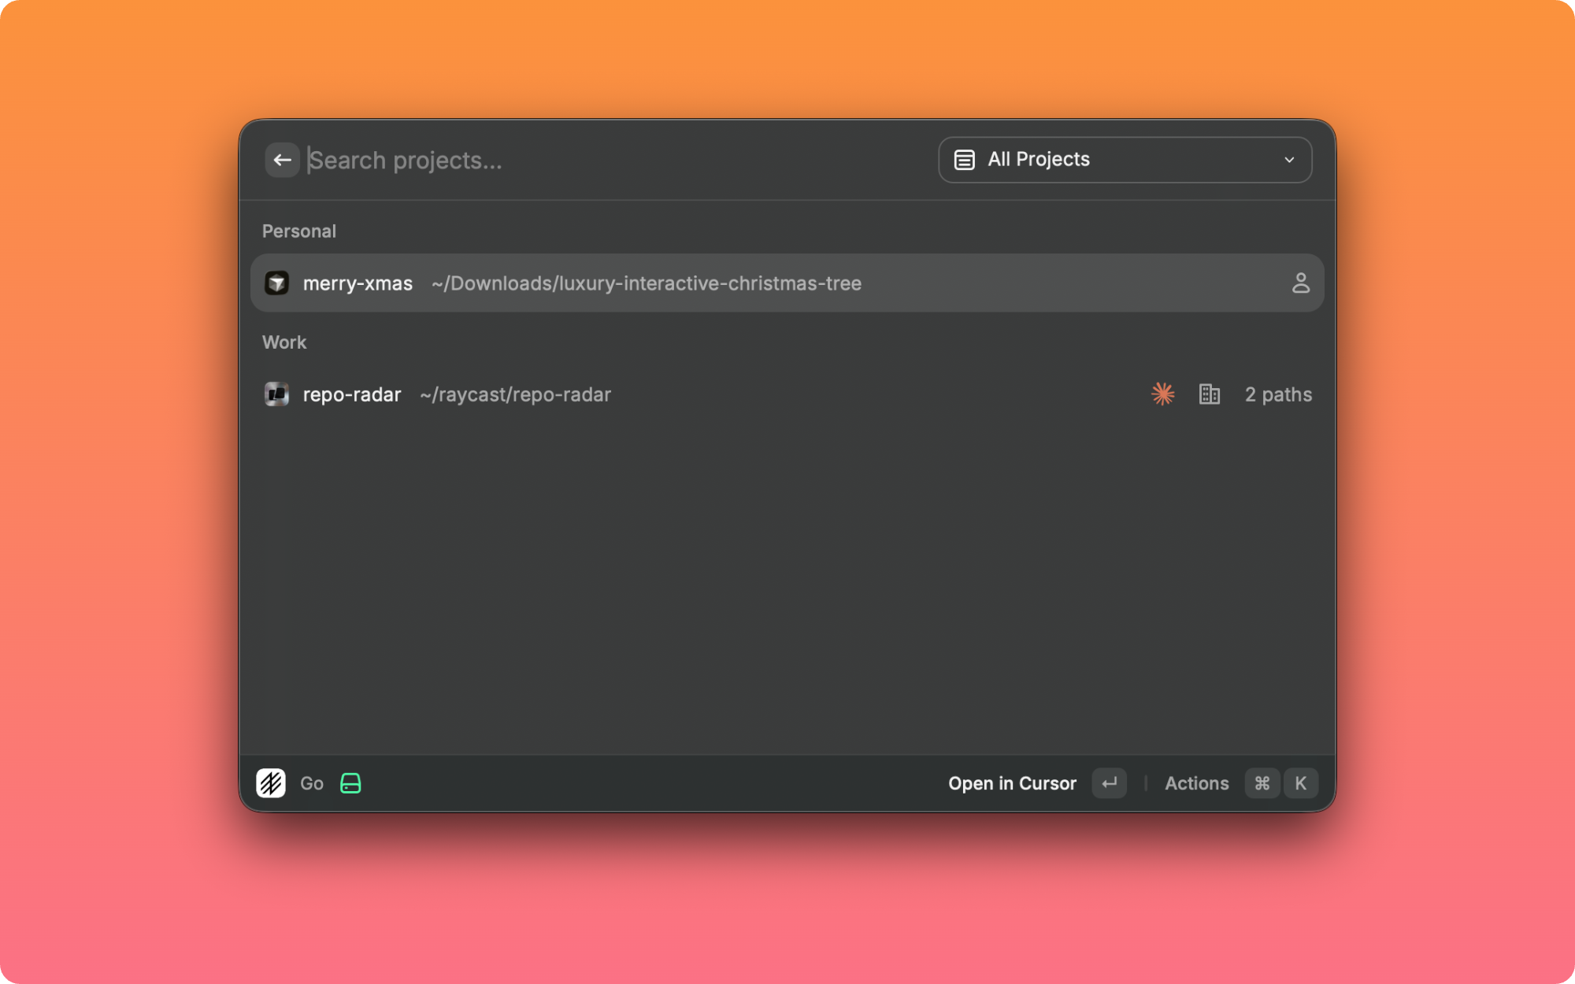Expand the 2 paths indicator on repo-radar
Screen dimensions: 1575x984
(x=1278, y=394)
